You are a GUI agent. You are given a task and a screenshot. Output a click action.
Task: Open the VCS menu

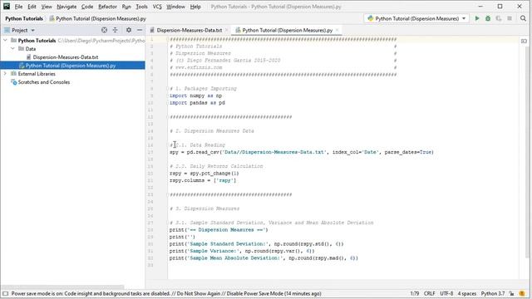click(x=157, y=7)
